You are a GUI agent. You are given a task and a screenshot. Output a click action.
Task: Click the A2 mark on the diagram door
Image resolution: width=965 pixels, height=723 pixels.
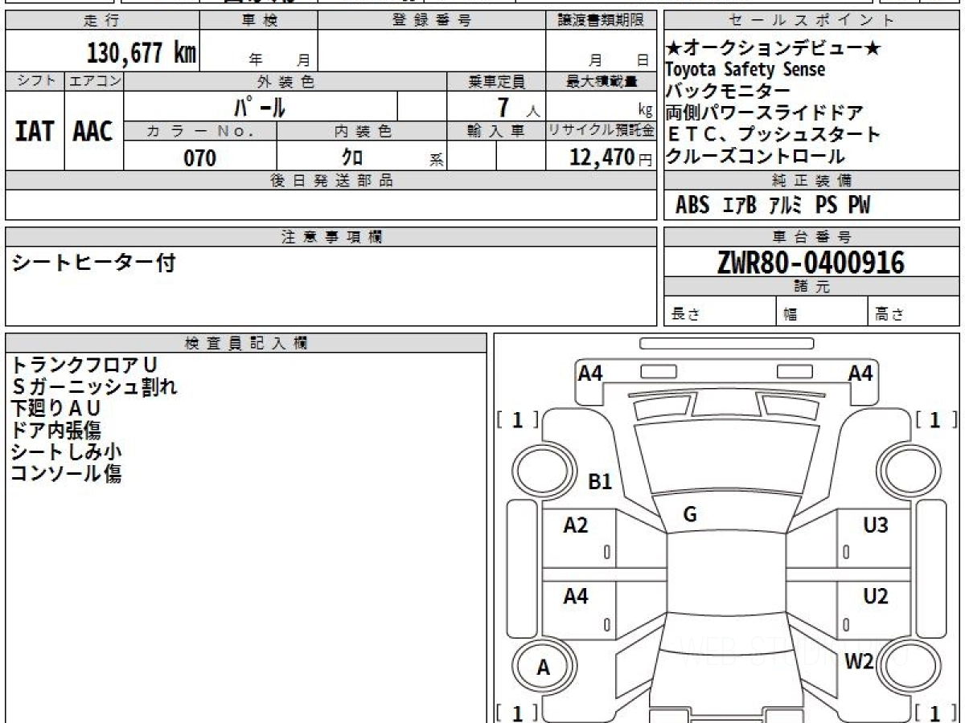(x=576, y=525)
